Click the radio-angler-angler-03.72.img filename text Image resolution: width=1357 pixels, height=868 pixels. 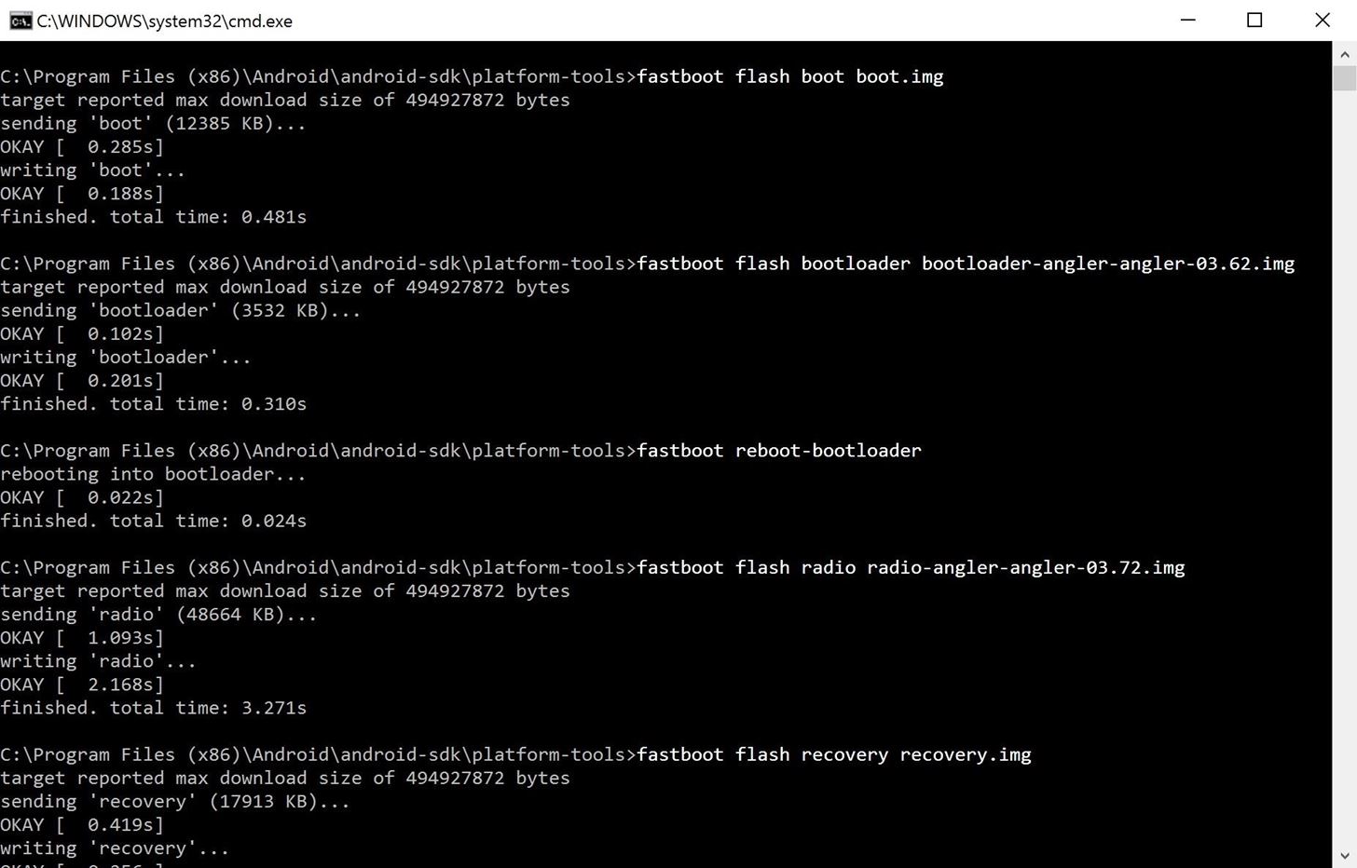pyautogui.click(x=1025, y=567)
